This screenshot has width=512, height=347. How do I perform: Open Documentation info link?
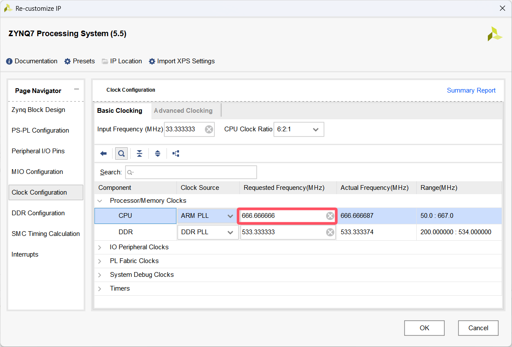click(x=31, y=61)
